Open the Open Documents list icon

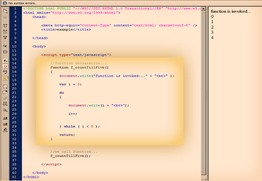[5, 11]
